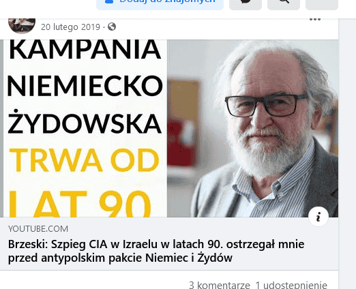View the 1 udostępnienie share list
Image resolution: width=356 pixels, height=289 pixels.
tap(291, 285)
